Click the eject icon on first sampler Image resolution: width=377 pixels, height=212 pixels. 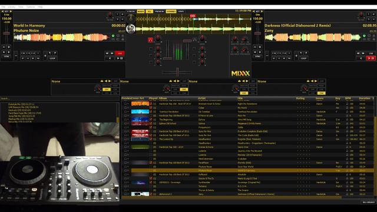102,81
